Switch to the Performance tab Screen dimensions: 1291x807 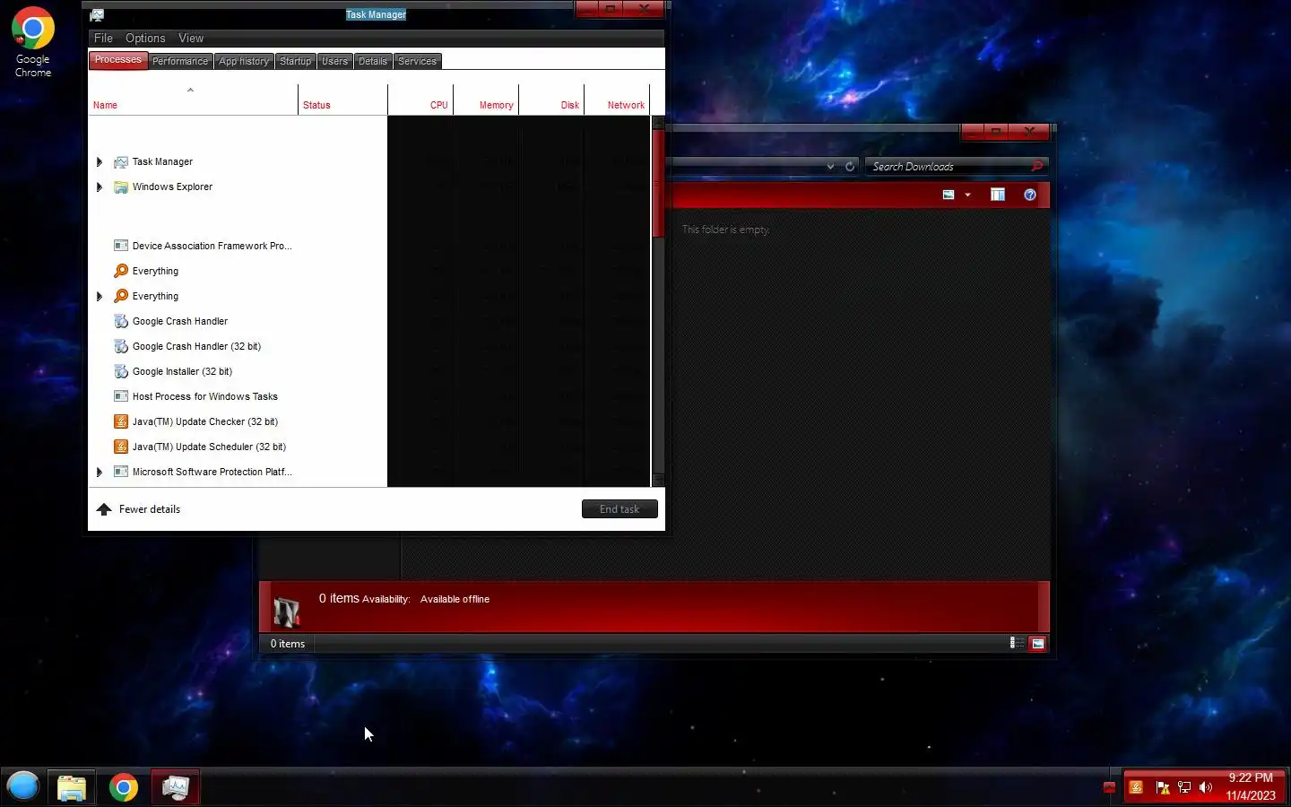tap(179, 61)
